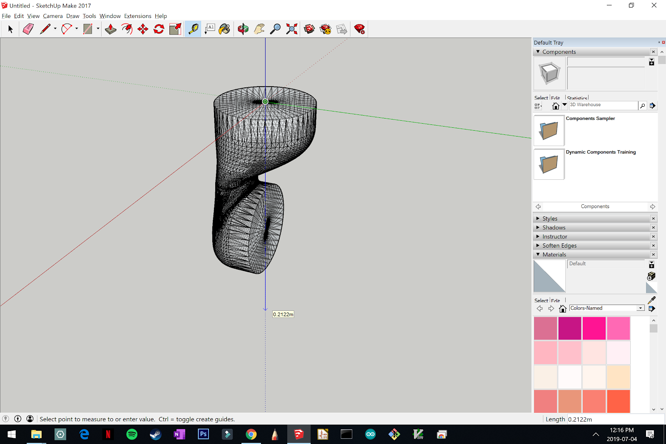
Task: Select the Orbit camera tool
Action: pyautogui.click(x=243, y=29)
